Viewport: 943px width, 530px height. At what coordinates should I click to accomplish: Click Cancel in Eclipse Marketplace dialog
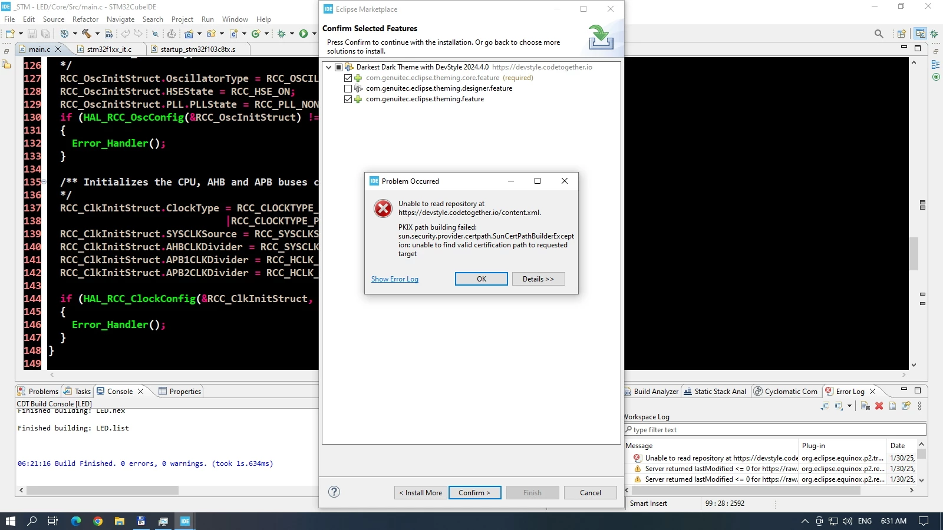pyautogui.click(x=590, y=492)
